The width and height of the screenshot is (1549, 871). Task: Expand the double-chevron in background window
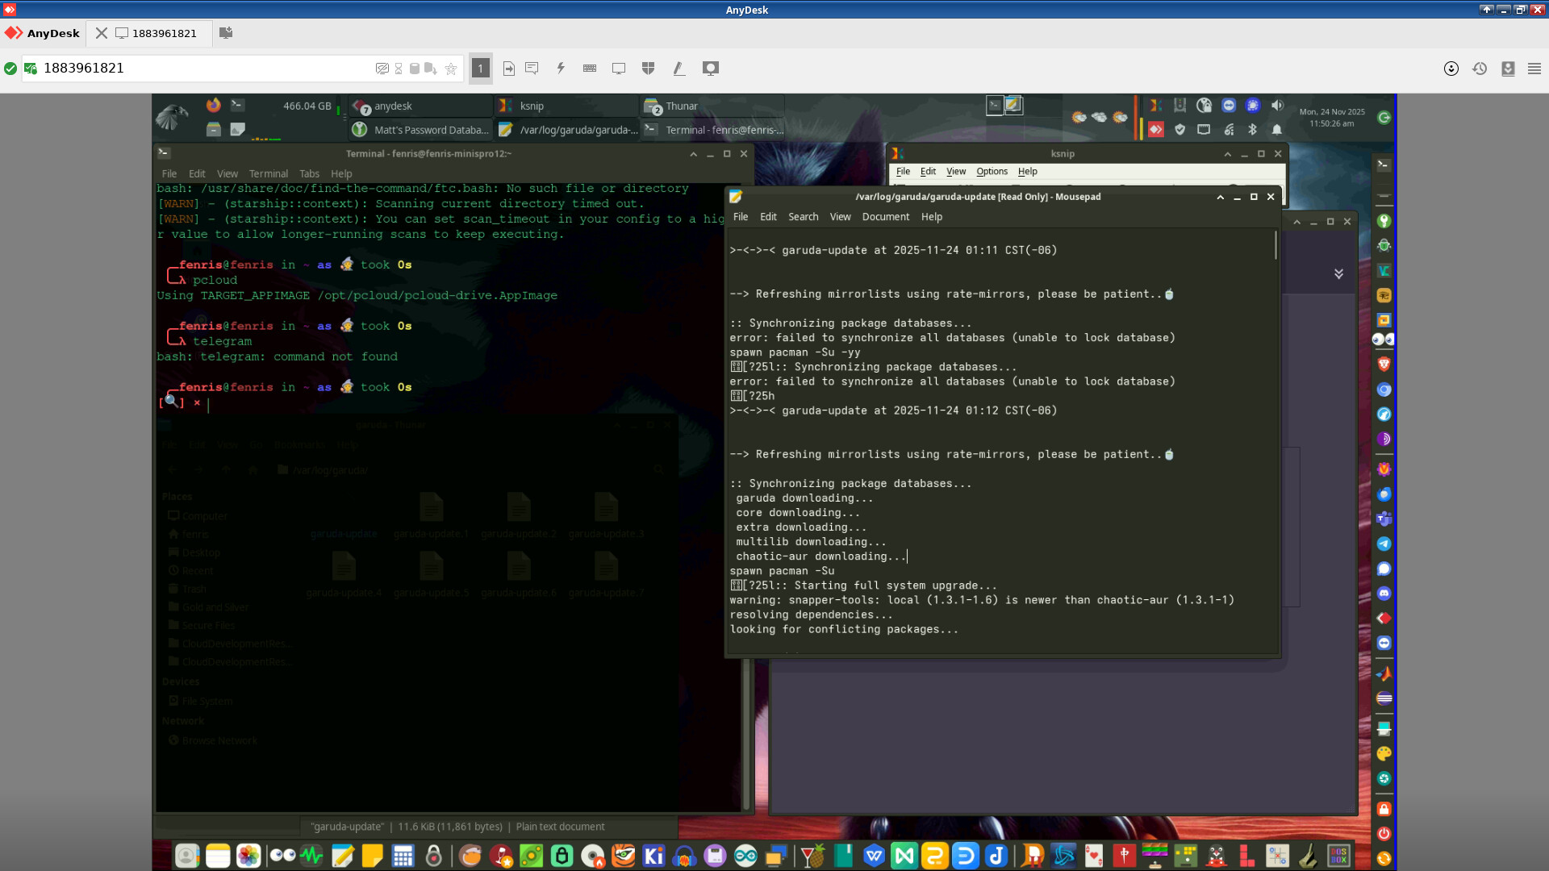click(1338, 274)
